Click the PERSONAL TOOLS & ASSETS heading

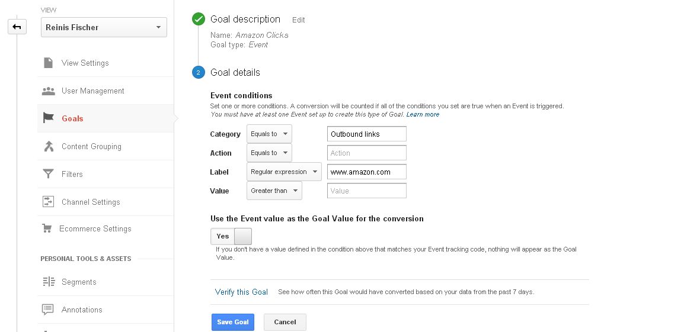86,259
